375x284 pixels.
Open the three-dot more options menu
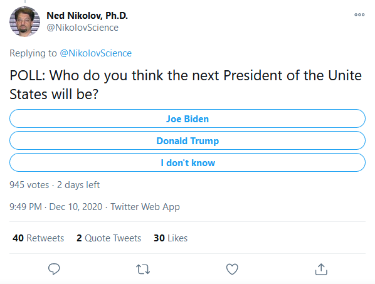click(359, 14)
